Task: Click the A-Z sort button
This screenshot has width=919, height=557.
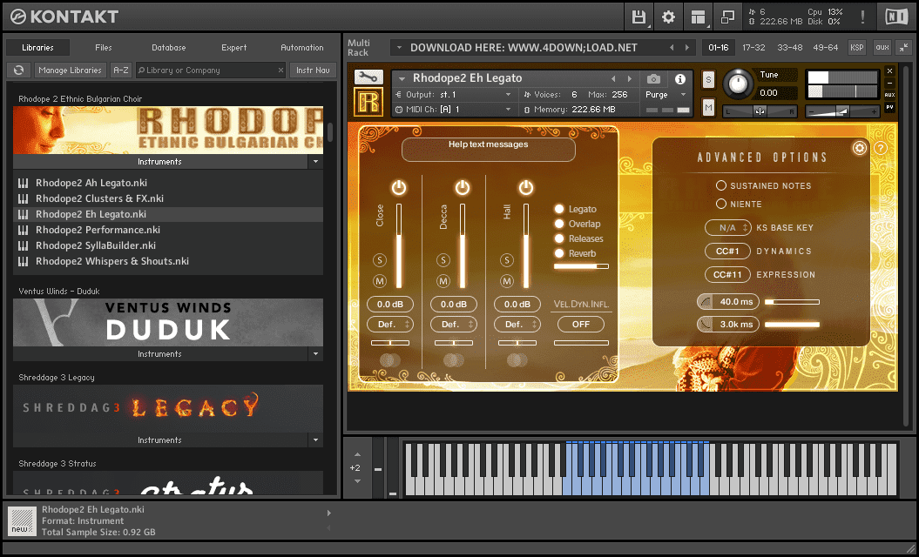Action: coord(121,70)
